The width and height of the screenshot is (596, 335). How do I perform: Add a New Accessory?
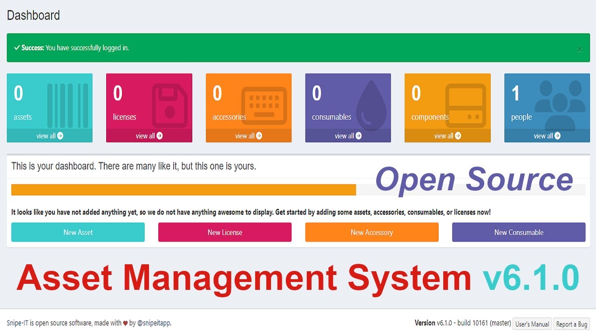click(372, 232)
